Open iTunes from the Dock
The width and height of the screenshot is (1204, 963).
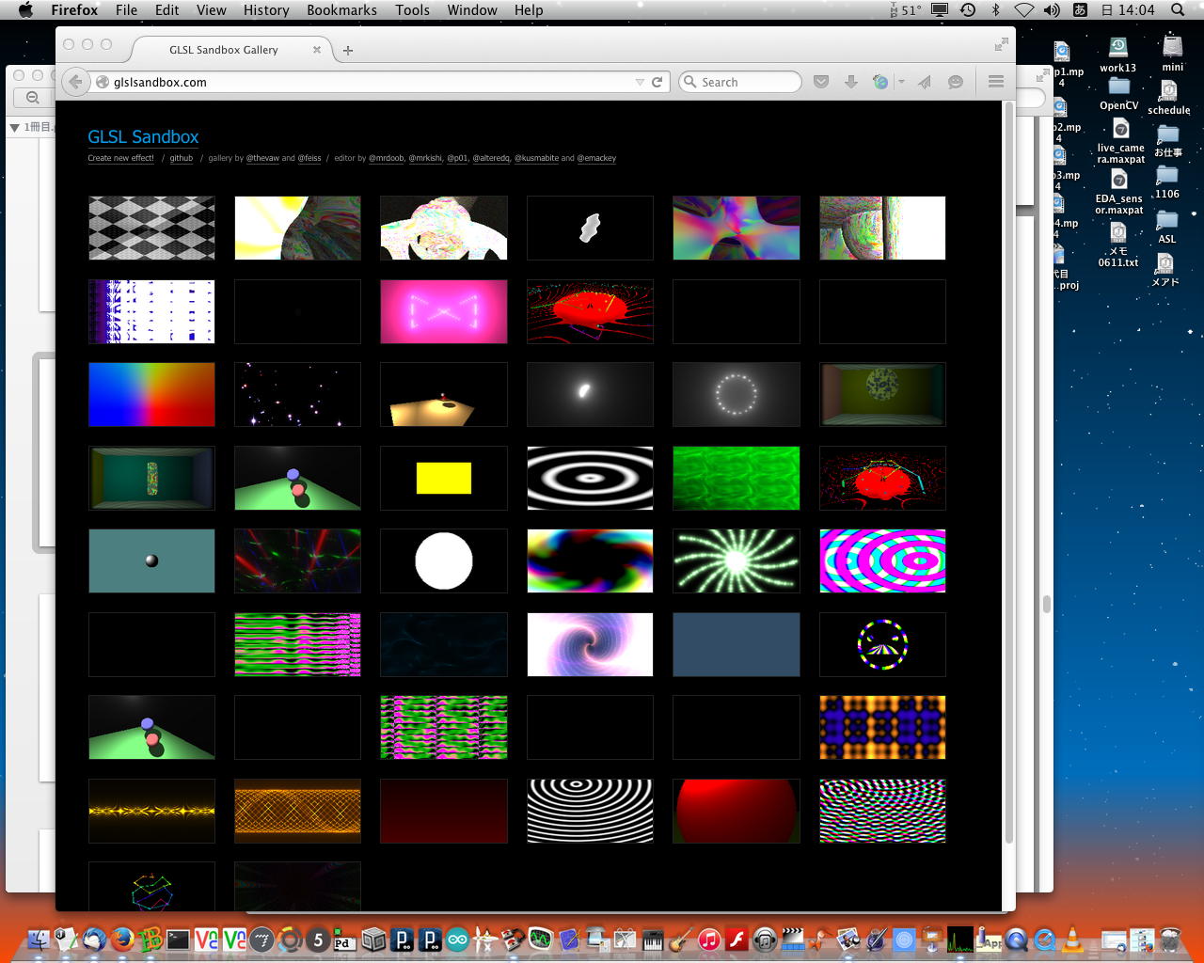click(709, 939)
